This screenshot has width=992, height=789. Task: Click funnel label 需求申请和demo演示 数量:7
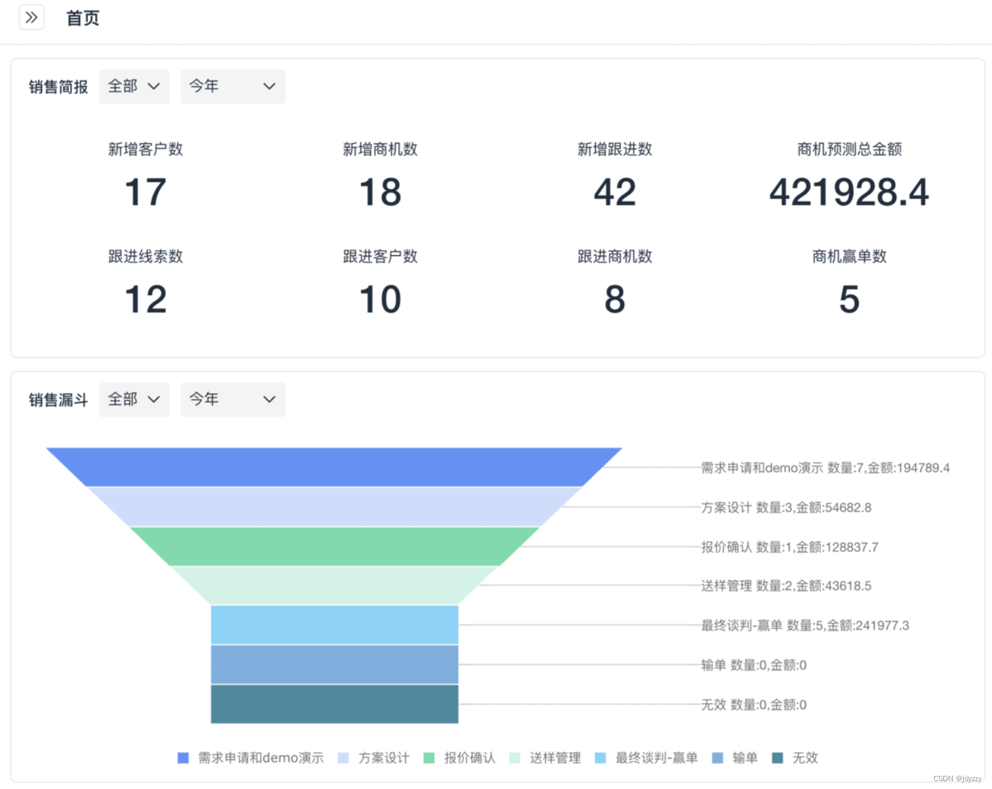point(825,468)
